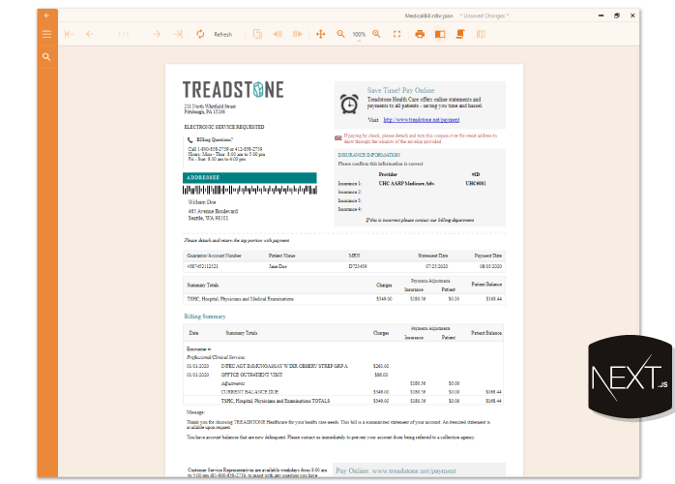Click the addressee barcode

pyautogui.click(x=249, y=190)
